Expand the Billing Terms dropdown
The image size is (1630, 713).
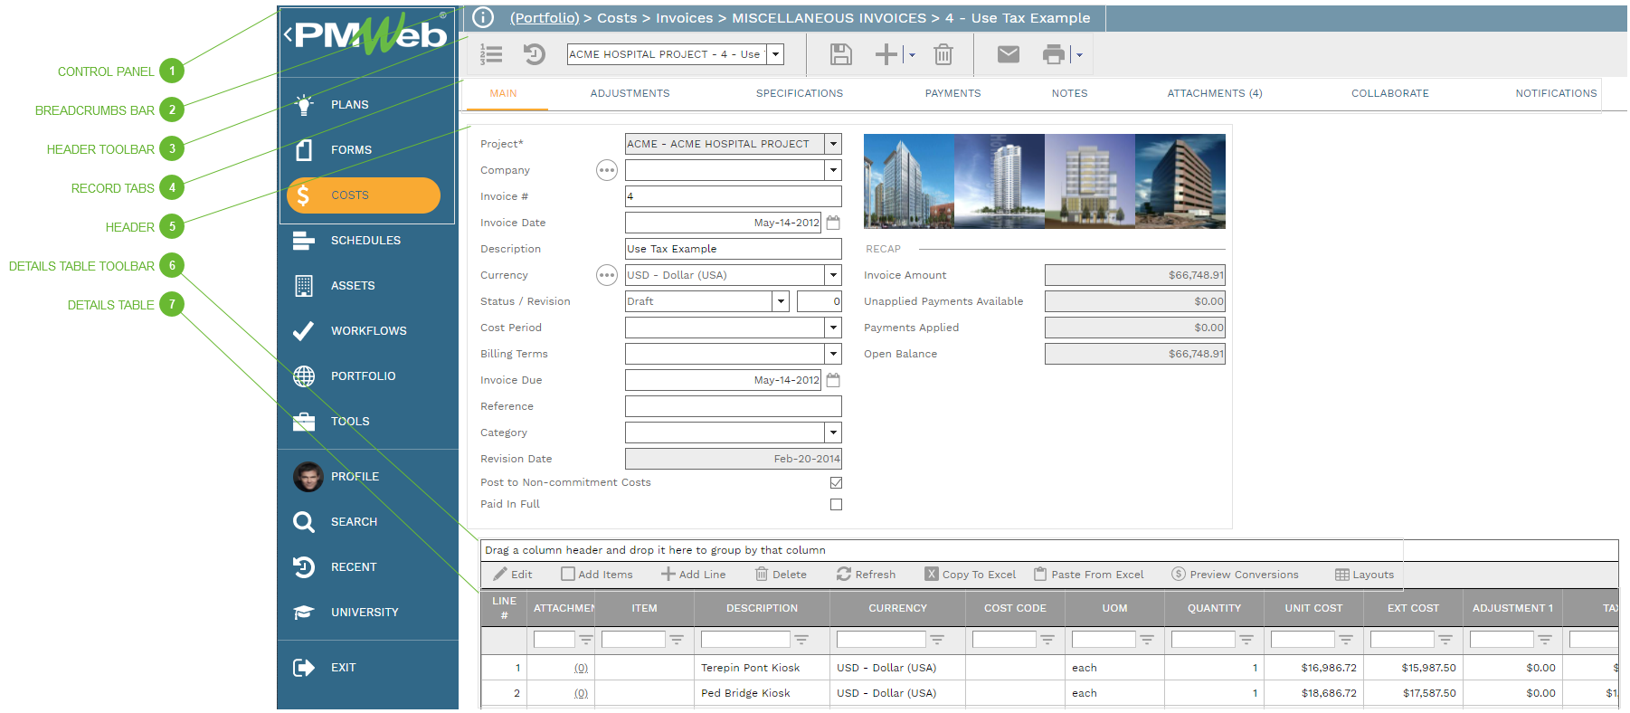click(833, 354)
